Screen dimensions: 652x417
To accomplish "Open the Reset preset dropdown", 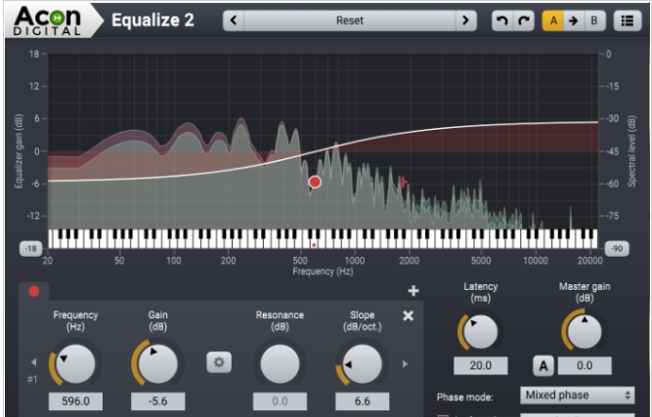I will tap(349, 20).
